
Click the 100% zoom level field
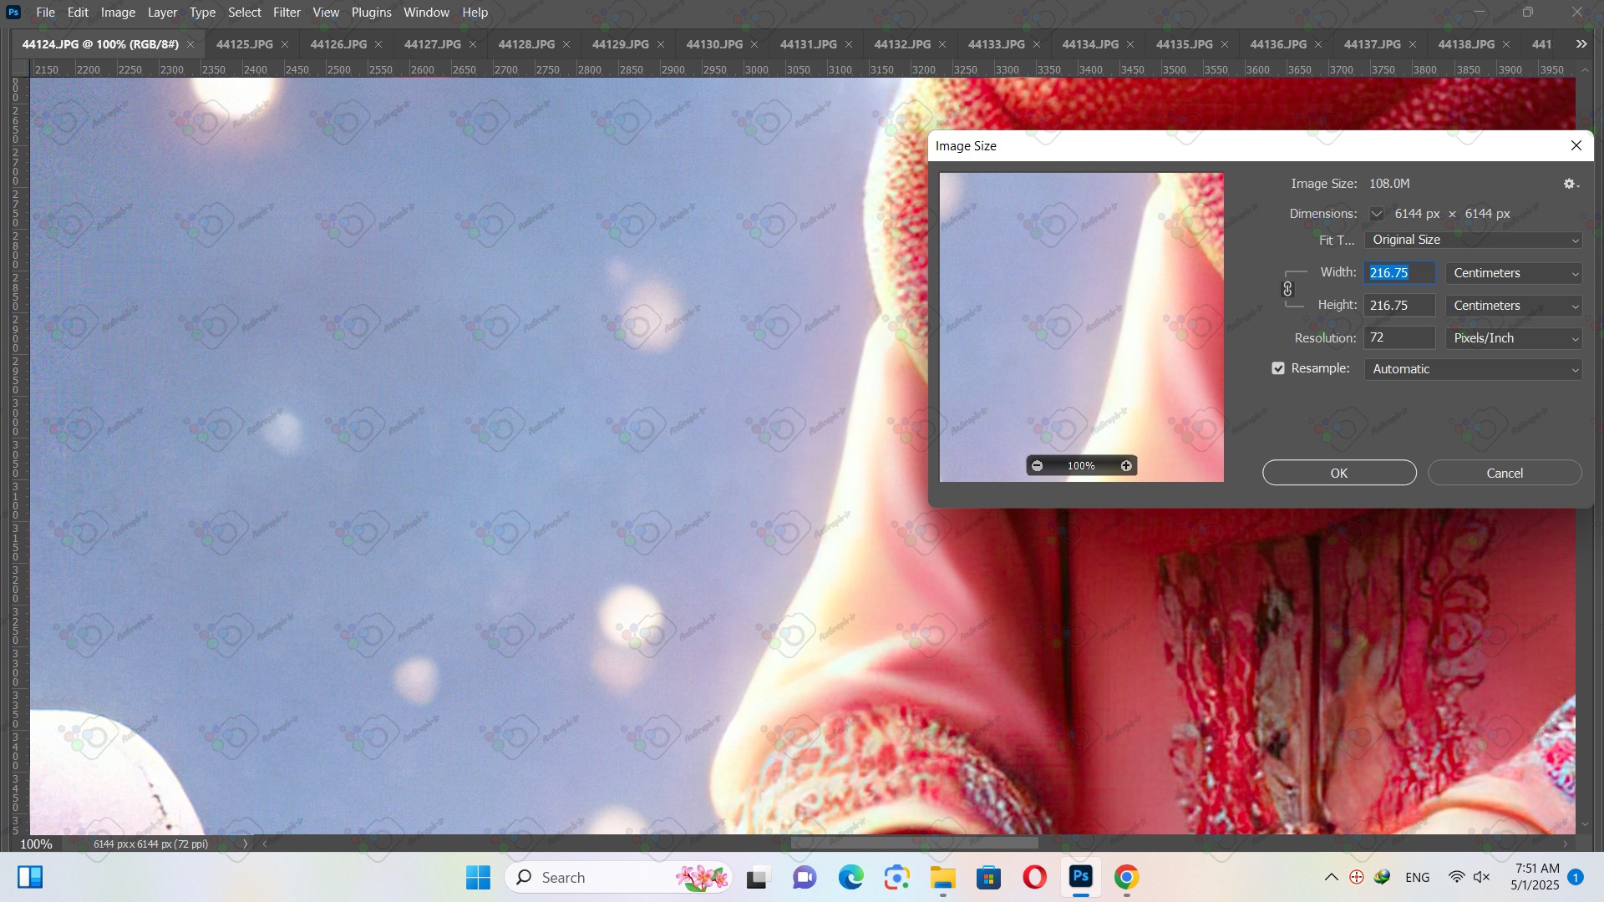(x=36, y=844)
